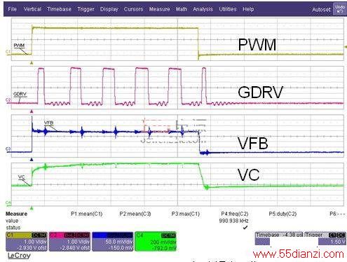The image size is (347, 262).
Task: Open the Analysis menu
Action: tap(203, 9)
